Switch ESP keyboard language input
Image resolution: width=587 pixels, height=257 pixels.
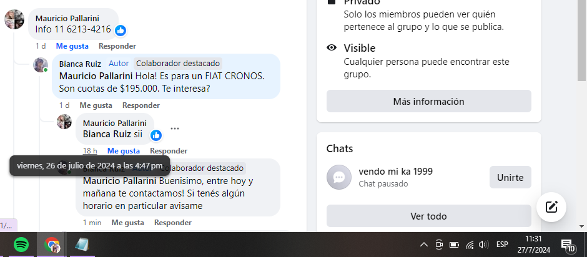pos(502,245)
